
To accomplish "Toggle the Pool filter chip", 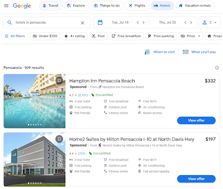I will pyautogui.click(x=98, y=36).
